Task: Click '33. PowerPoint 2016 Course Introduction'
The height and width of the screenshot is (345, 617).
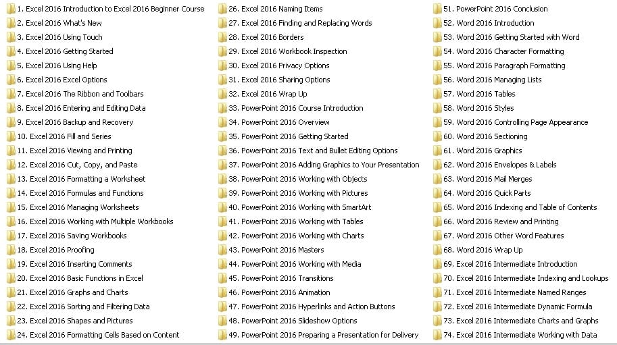Action: coord(296,108)
